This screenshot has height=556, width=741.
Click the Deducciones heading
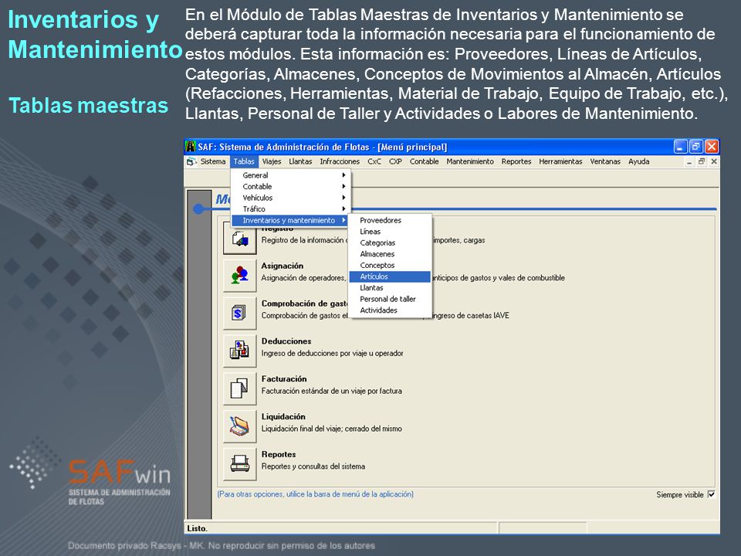pos(286,341)
